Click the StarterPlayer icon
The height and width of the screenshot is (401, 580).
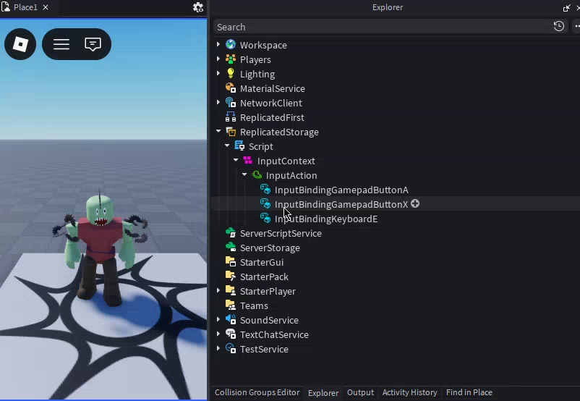(x=231, y=291)
